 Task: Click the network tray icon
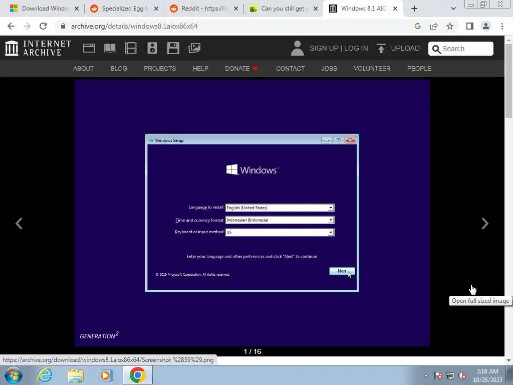[450, 375]
